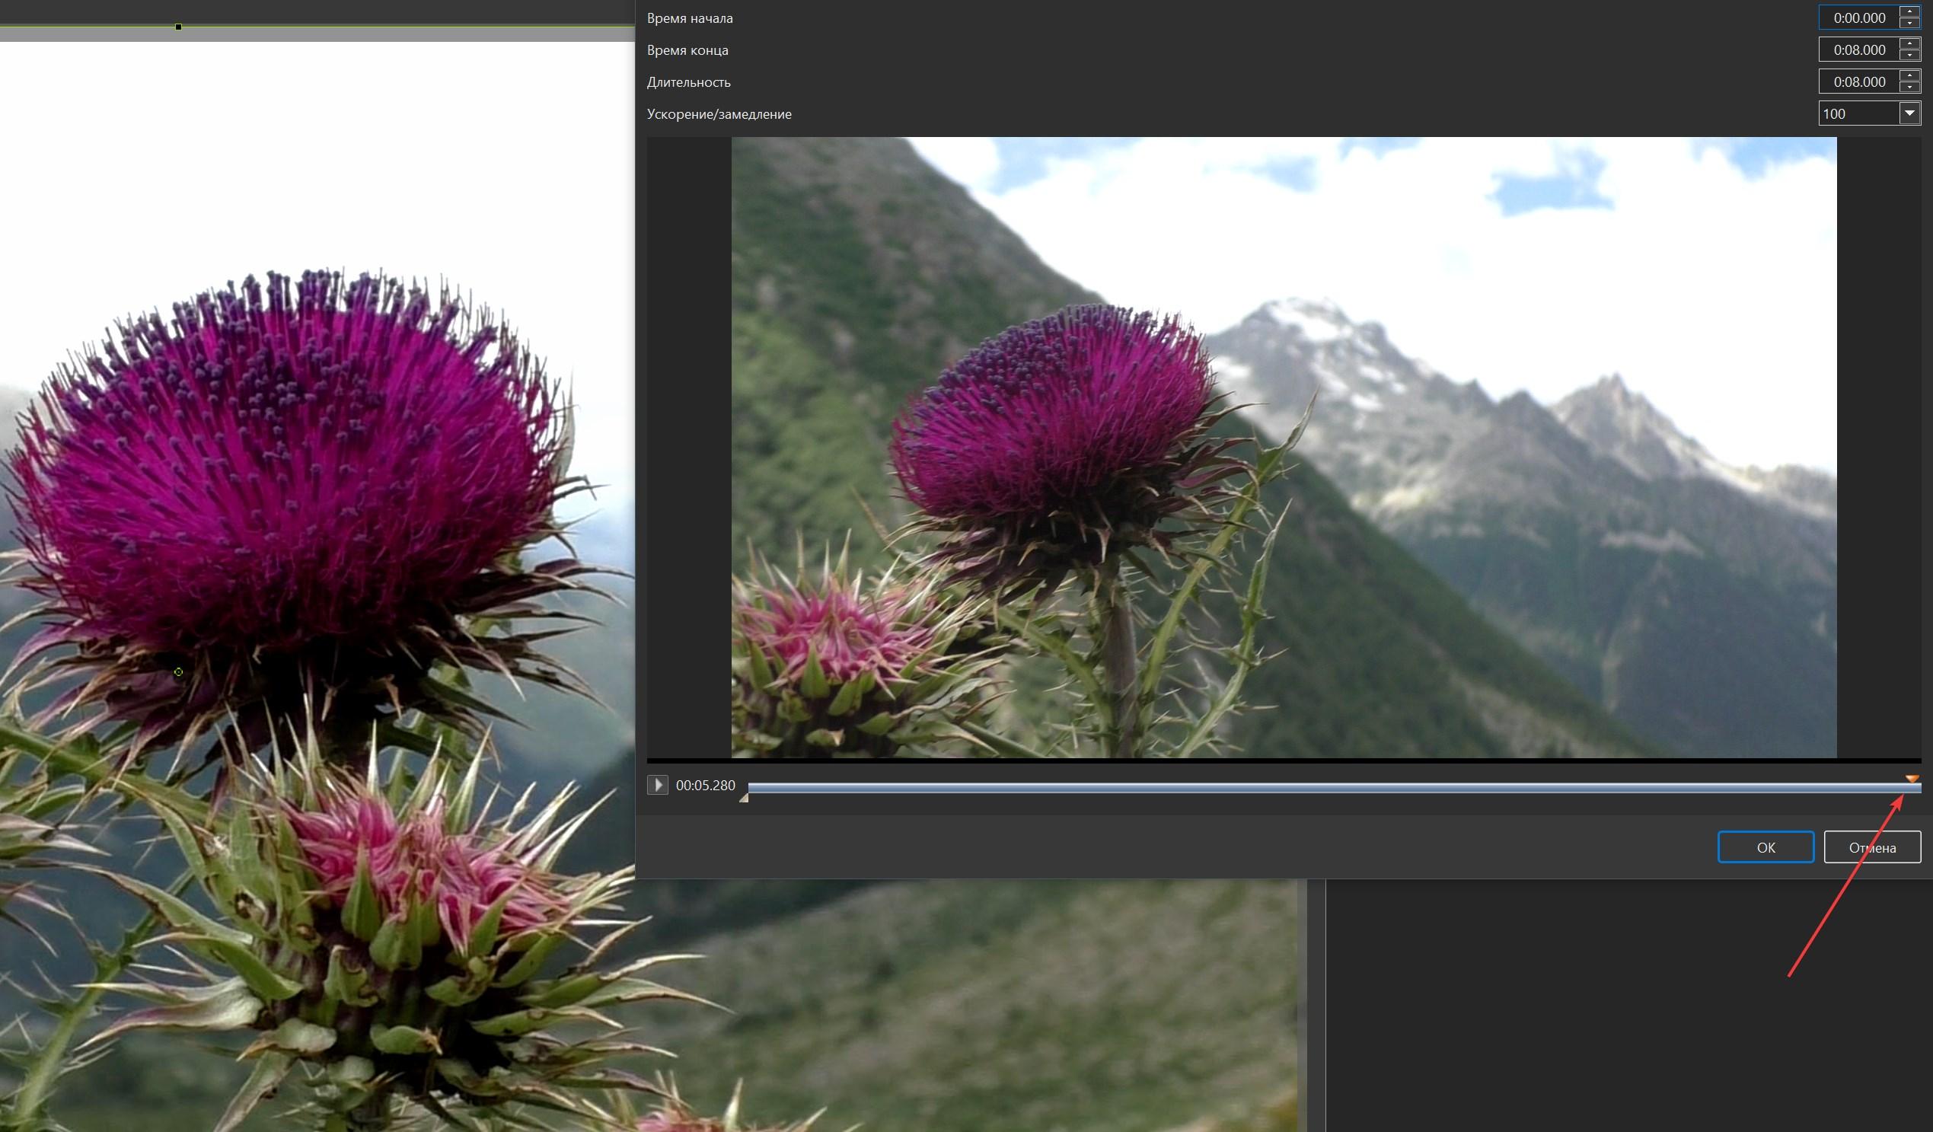Click the thistle video preview frame
This screenshot has height=1132, width=1933.
point(1284,447)
